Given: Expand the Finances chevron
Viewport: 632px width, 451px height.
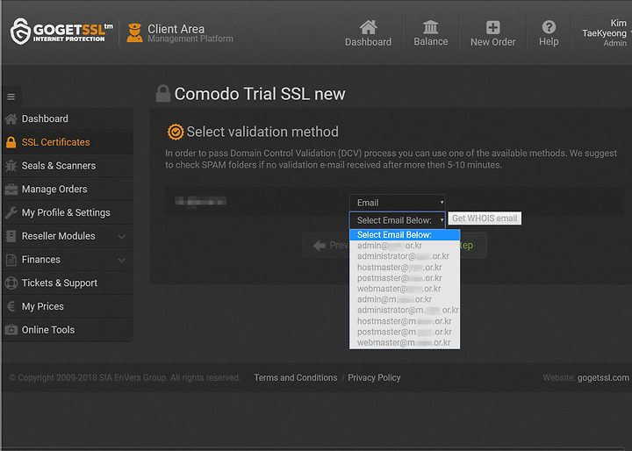Looking at the screenshot, I should click(121, 260).
